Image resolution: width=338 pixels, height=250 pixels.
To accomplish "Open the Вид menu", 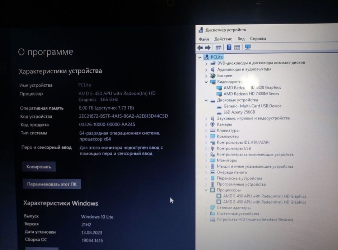I will [x=241, y=39].
